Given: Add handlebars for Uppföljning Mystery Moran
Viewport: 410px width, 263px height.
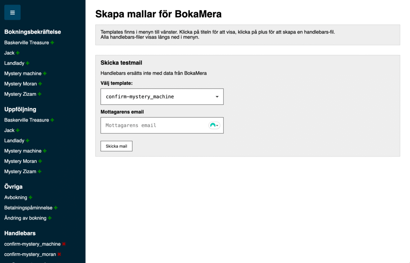Looking at the screenshot, I should pyautogui.click(x=40, y=161).
